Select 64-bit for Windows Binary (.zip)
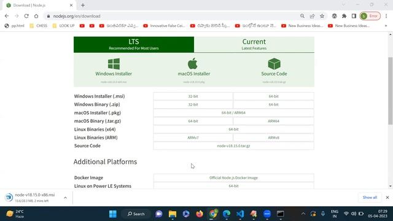Screen dimensions: 393x221 273,104
